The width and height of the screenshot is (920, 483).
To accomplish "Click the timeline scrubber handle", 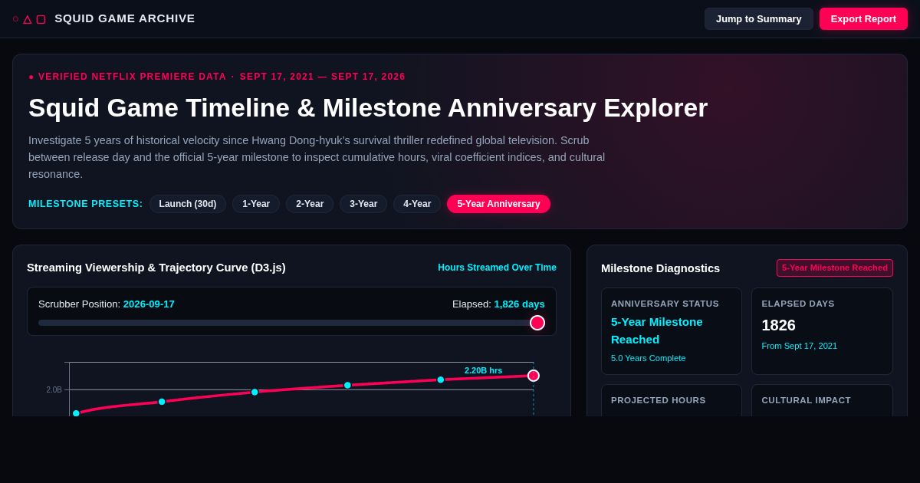I will (x=537, y=323).
